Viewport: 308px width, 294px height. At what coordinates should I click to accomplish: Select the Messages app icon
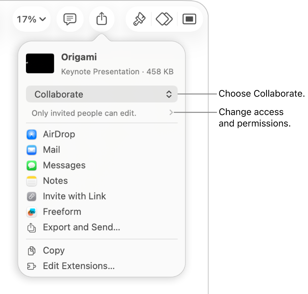(x=32, y=165)
